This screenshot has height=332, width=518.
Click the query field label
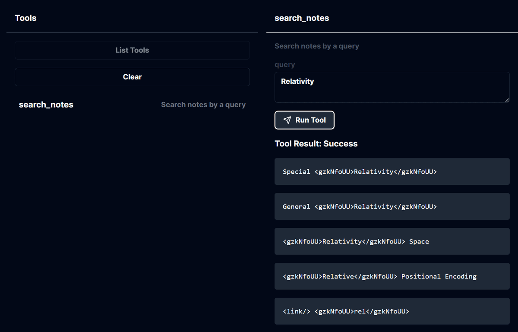pyautogui.click(x=285, y=65)
